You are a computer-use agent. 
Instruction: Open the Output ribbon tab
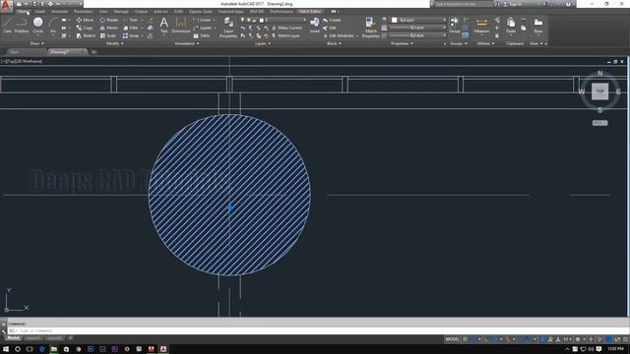click(141, 12)
